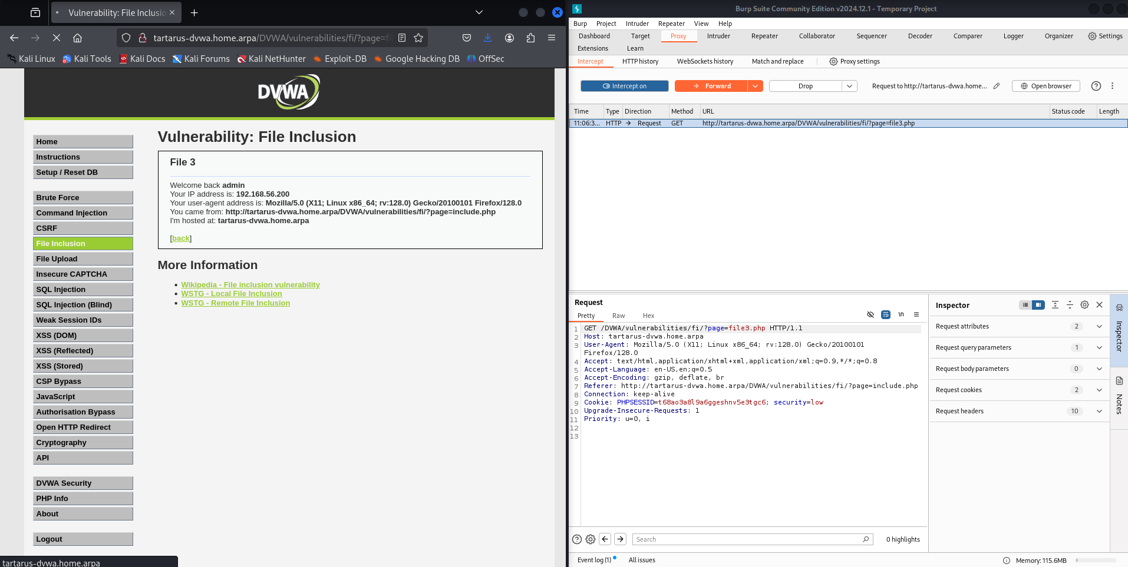Click the Open browser button
Screen dimensions: 1128x567
coord(1046,86)
